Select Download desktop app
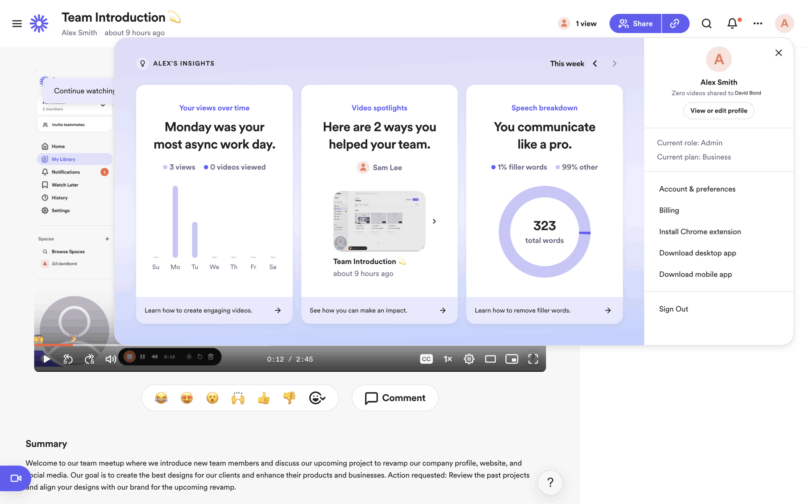 (x=698, y=253)
